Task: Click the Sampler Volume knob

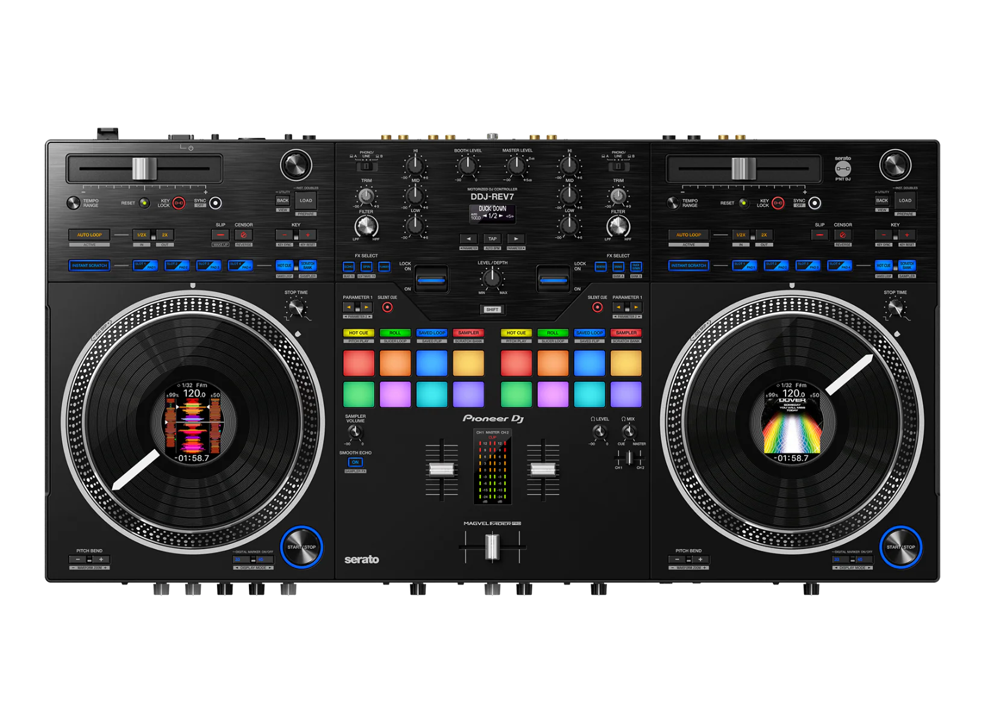Action: 355,432
